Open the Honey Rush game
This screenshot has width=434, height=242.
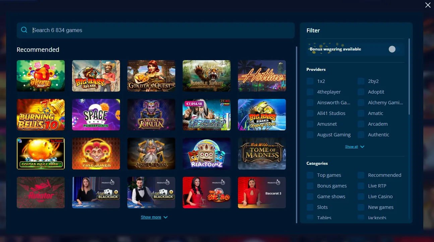point(41,76)
